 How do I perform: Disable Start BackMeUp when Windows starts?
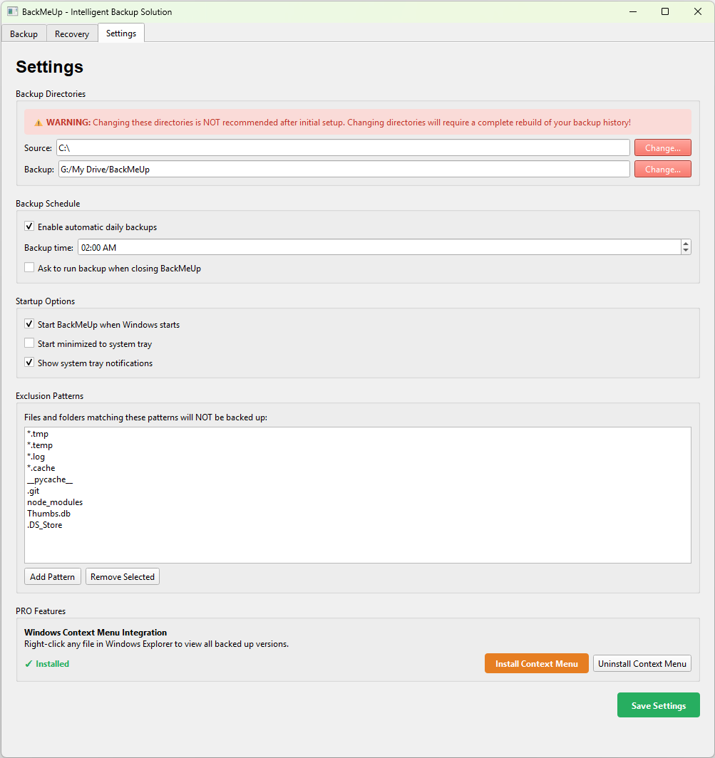(29, 323)
